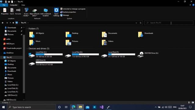The width and height of the screenshot is (195, 110).
Task: Open the File tab
Action: tap(4, 5)
